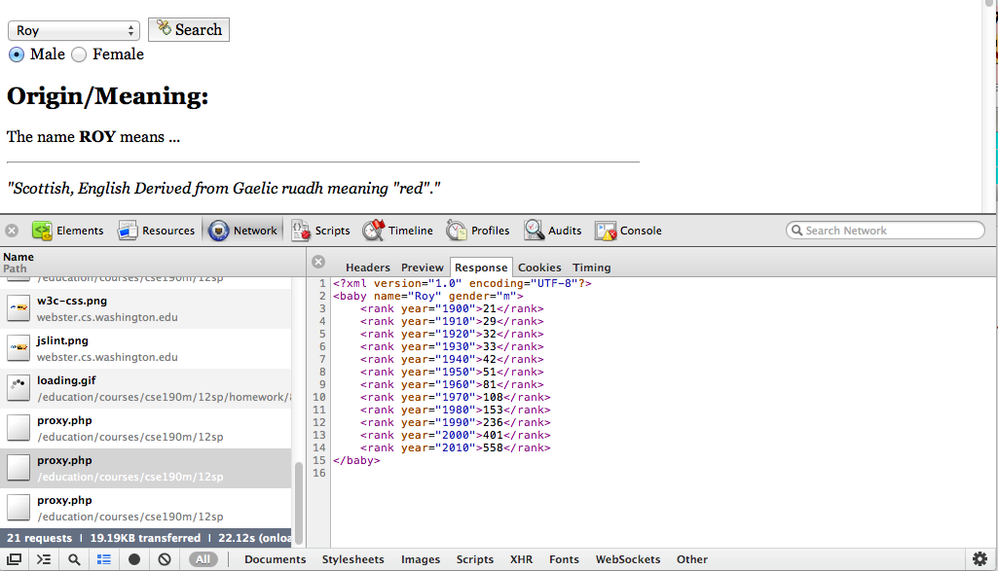Filter network by Other
998x571 pixels.
point(692,559)
